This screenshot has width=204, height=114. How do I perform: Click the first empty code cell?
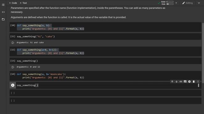click(x=106, y=93)
